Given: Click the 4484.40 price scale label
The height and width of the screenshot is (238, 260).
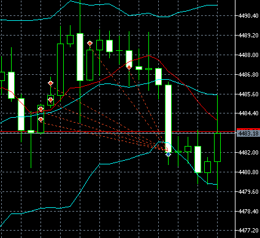Looking at the screenshot, I should point(248,113).
